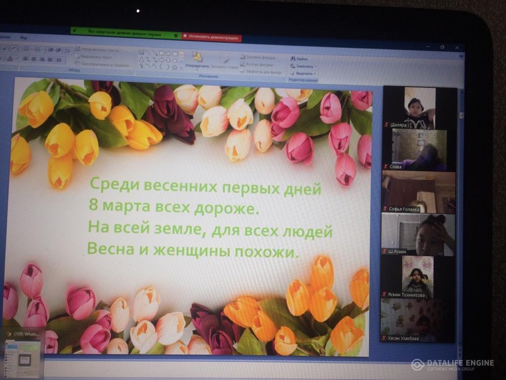Click the Найти (Find) button
Screen dimensions: 506x380
pos(299,58)
